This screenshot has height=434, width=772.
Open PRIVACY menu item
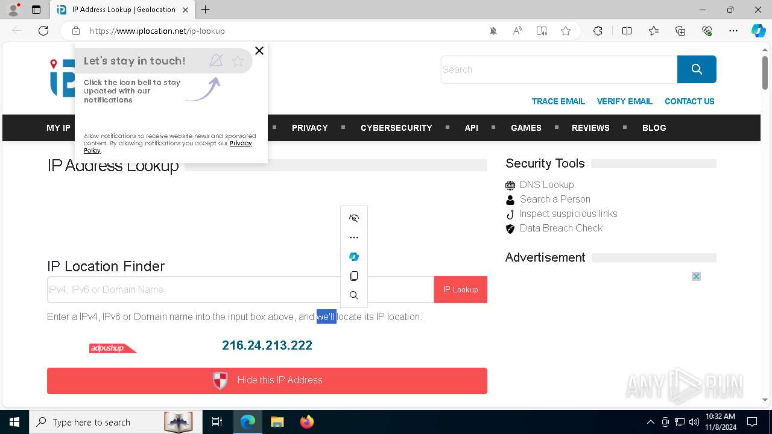310,128
